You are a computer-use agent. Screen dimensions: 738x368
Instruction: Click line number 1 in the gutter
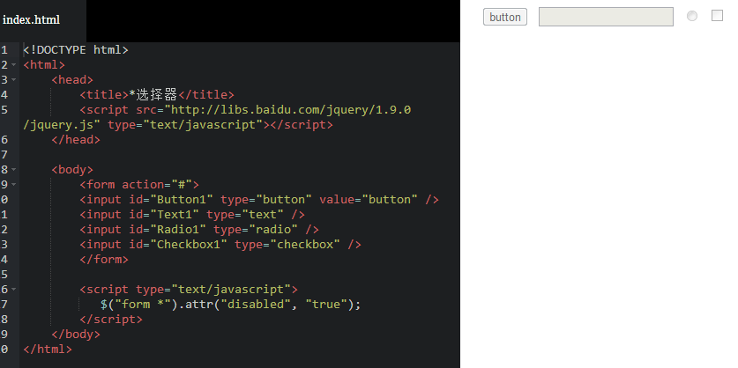[x=4, y=50]
